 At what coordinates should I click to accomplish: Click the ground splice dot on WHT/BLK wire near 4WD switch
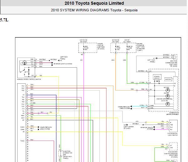(49, 60)
